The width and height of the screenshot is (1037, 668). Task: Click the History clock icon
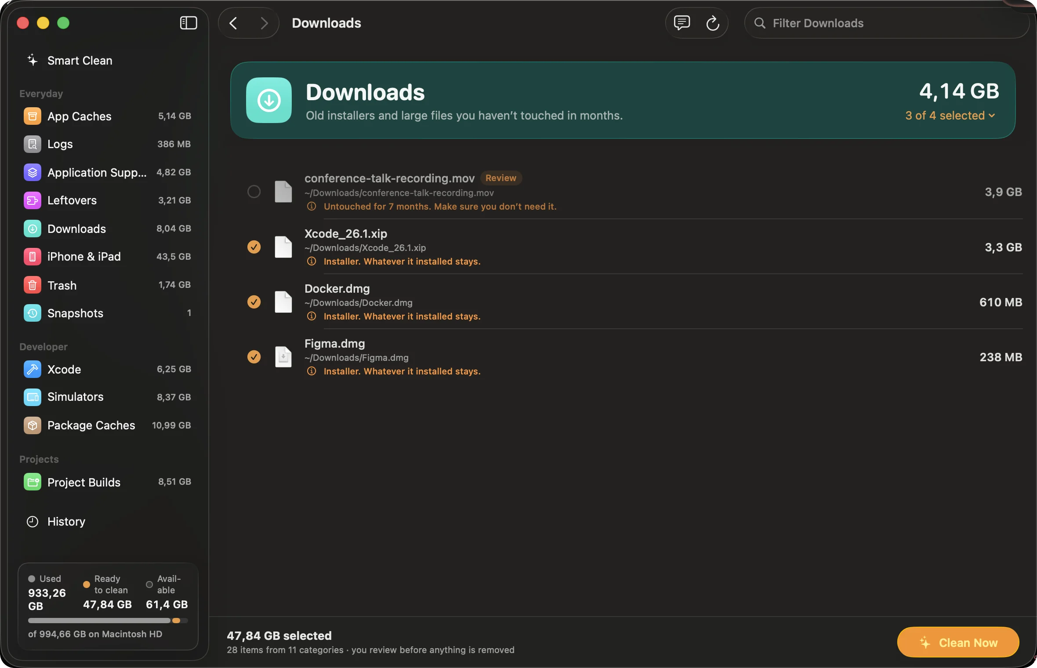[x=33, y=522]
